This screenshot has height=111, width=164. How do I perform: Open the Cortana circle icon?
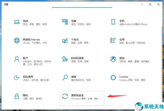click(113, 78)
